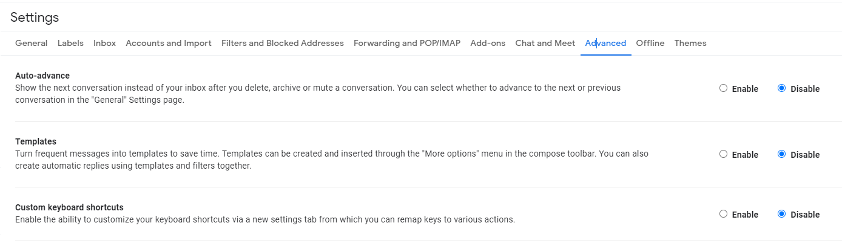Select Disable for Templates

click(781, 154)
